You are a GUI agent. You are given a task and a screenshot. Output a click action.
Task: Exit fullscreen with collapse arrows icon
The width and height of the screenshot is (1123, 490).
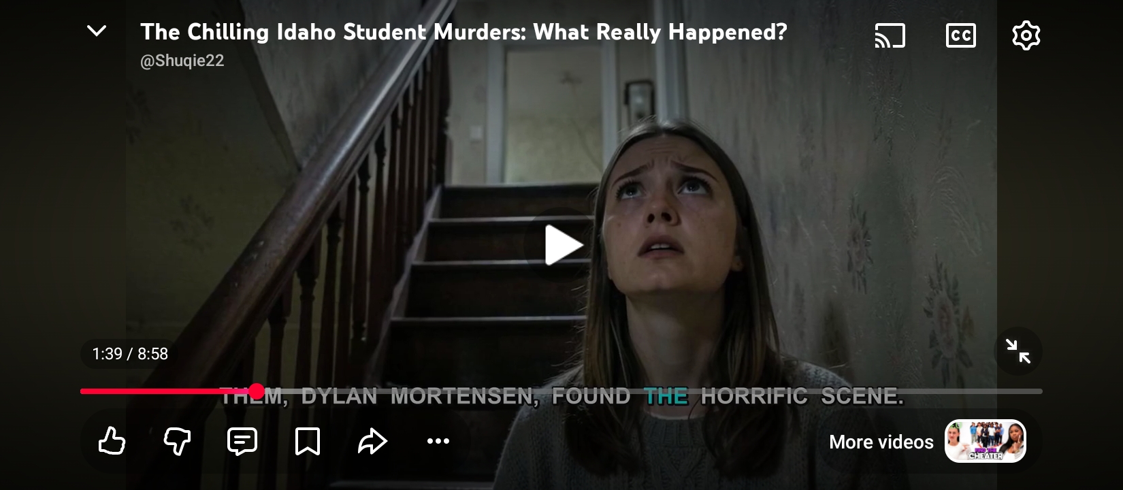pos(1018,351)
